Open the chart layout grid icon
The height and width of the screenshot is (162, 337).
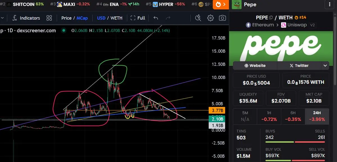[49, 18]
